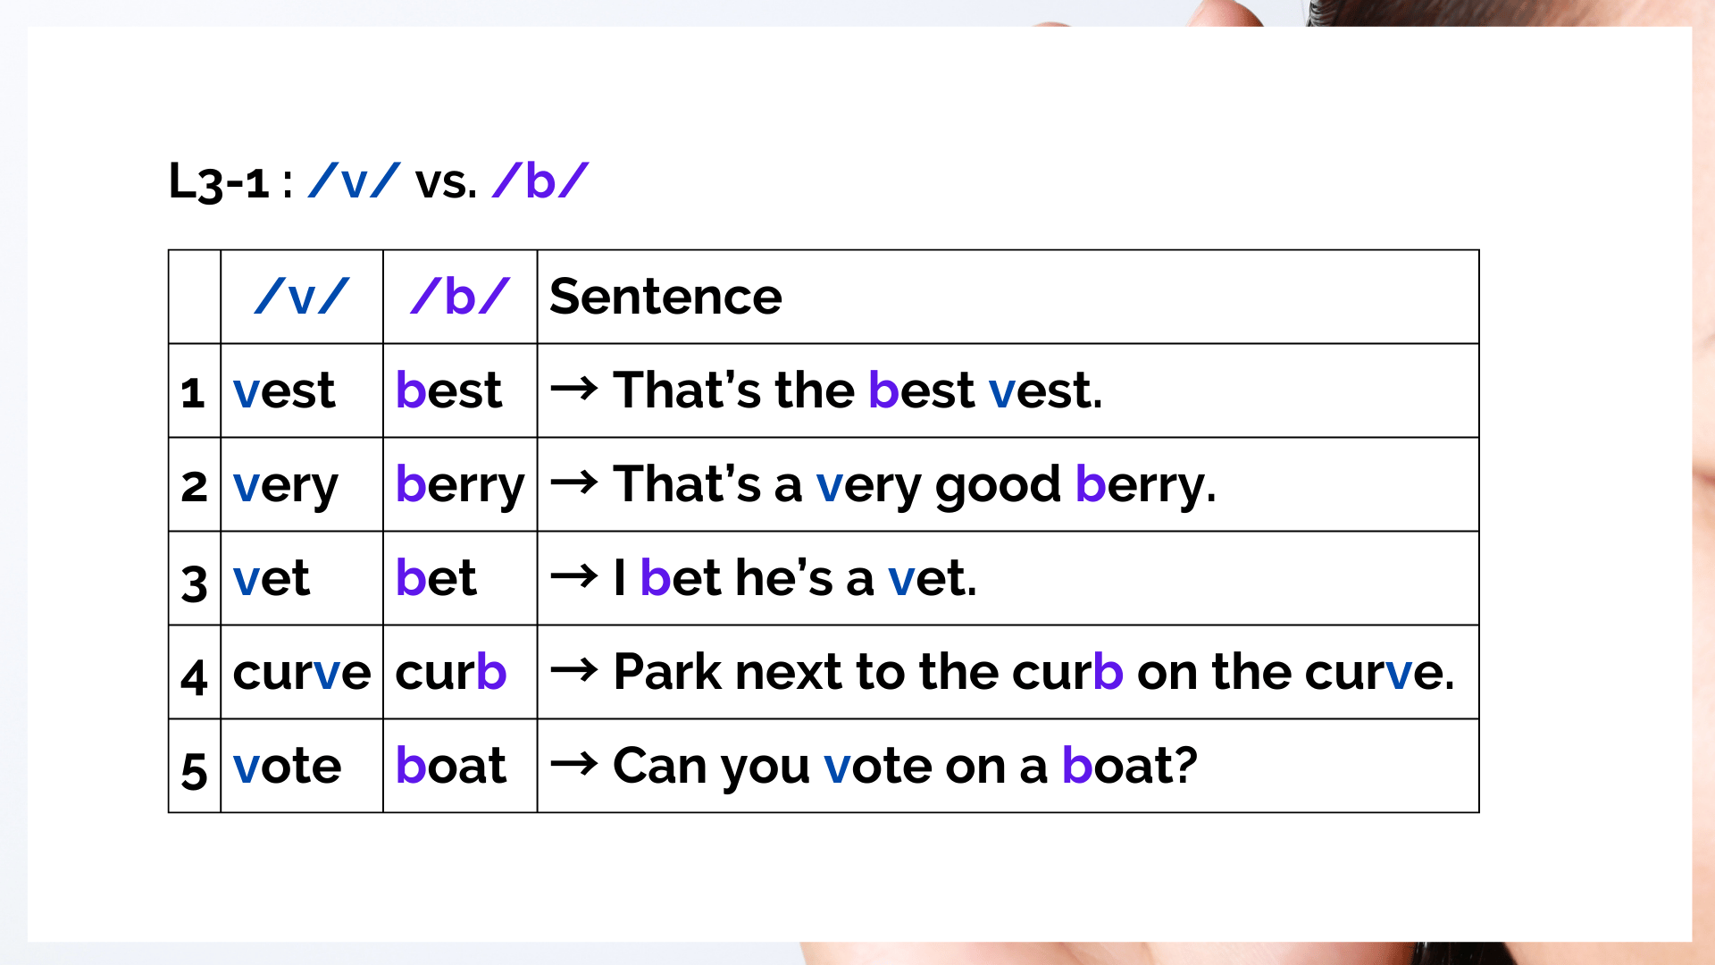Click the word 'best' in the /b/ column
1715x965 pixels.
pos(448,391)
